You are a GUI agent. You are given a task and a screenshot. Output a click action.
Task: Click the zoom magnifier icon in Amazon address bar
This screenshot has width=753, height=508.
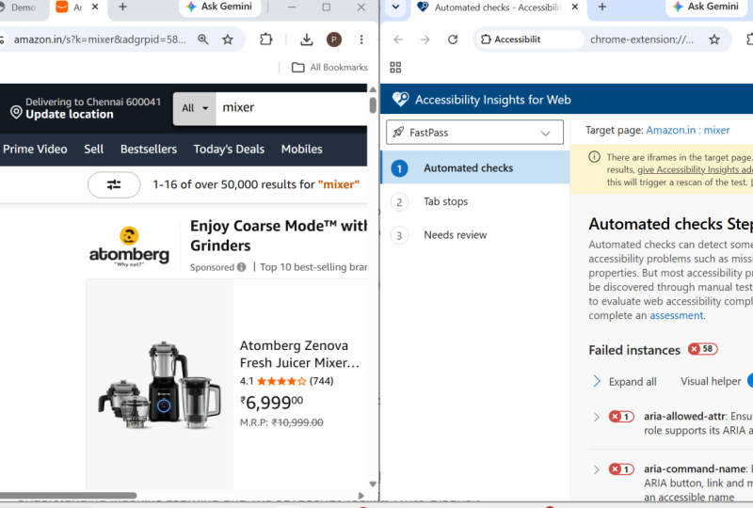tap(203, 40)
